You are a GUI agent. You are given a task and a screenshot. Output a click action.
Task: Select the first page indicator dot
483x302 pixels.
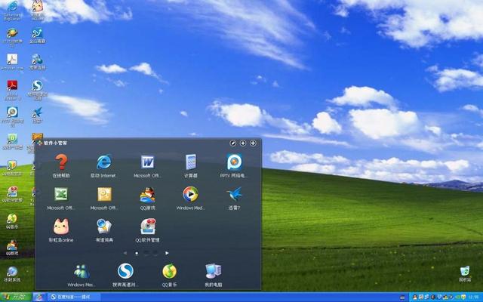pos(137,253)
